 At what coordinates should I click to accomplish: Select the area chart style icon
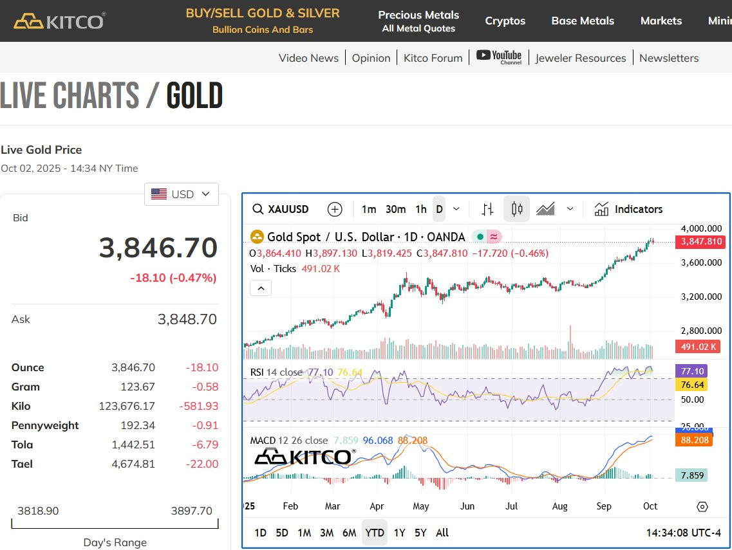click(545, 209)
